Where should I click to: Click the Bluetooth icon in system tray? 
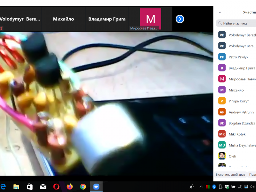tap(214, 187)
